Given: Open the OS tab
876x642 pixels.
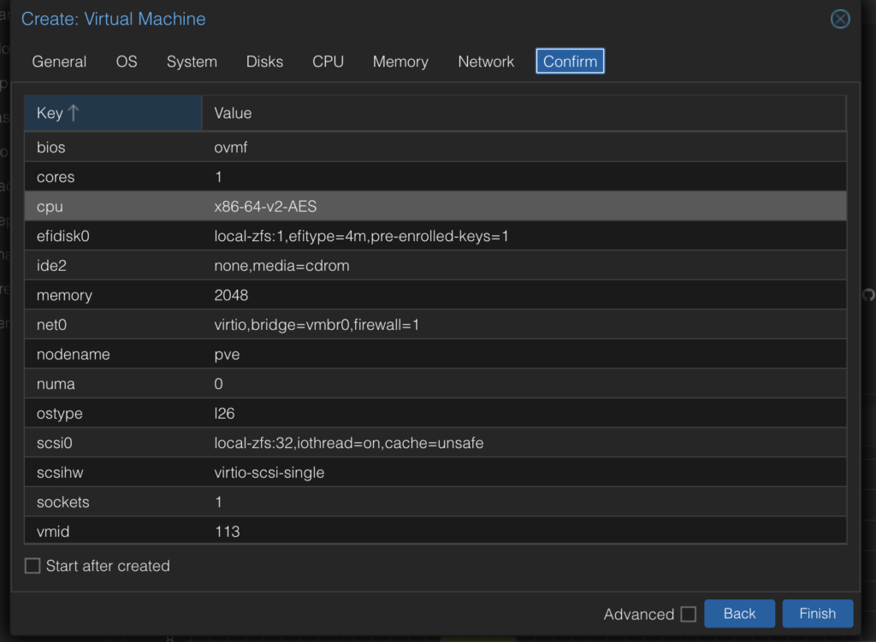Looking at the screenshot, I should click(127, 62).
